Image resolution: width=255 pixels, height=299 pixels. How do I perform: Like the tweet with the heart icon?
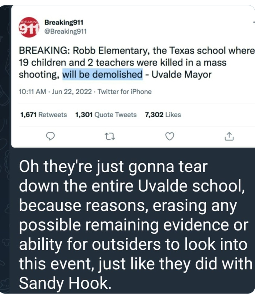pyautogui.click(x=169, y=136)
